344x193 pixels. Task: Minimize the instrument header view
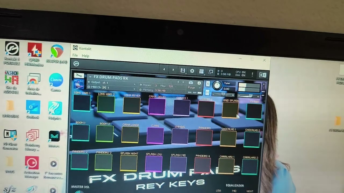(x=264, y=88)
